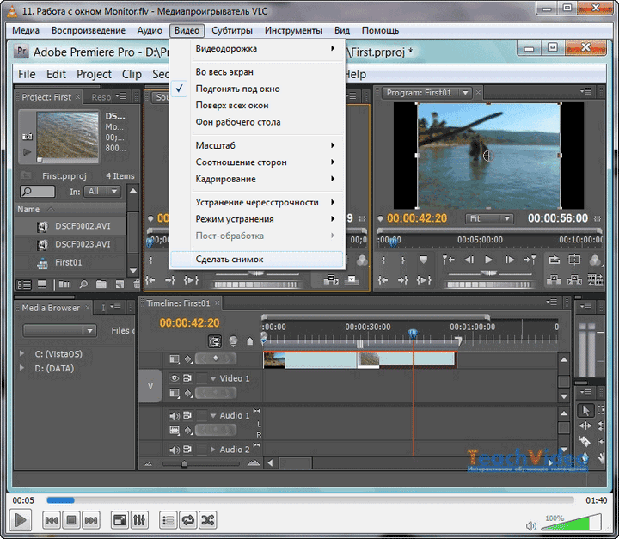Screen dimensions: 619x539
Task: Step forward one frame in Program monitor
Action: 510,260
